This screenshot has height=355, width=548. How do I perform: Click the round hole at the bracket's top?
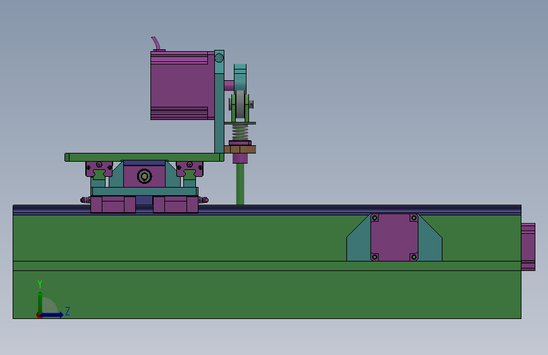(219, 57)
